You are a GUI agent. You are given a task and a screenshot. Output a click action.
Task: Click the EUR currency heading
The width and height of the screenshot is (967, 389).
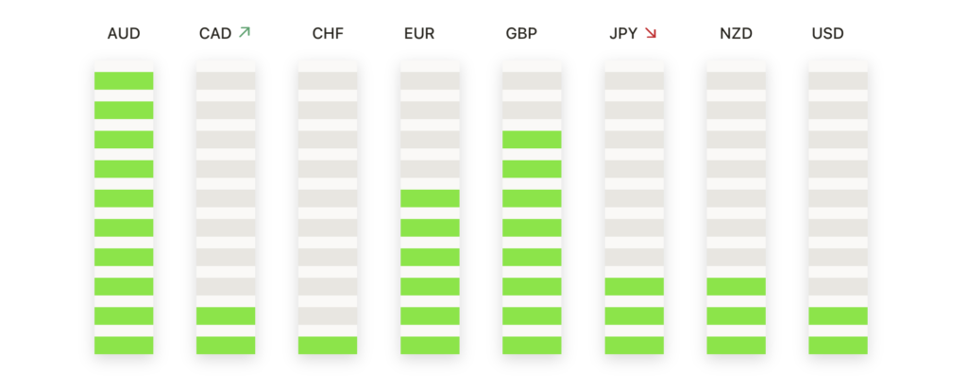(419, 33)
